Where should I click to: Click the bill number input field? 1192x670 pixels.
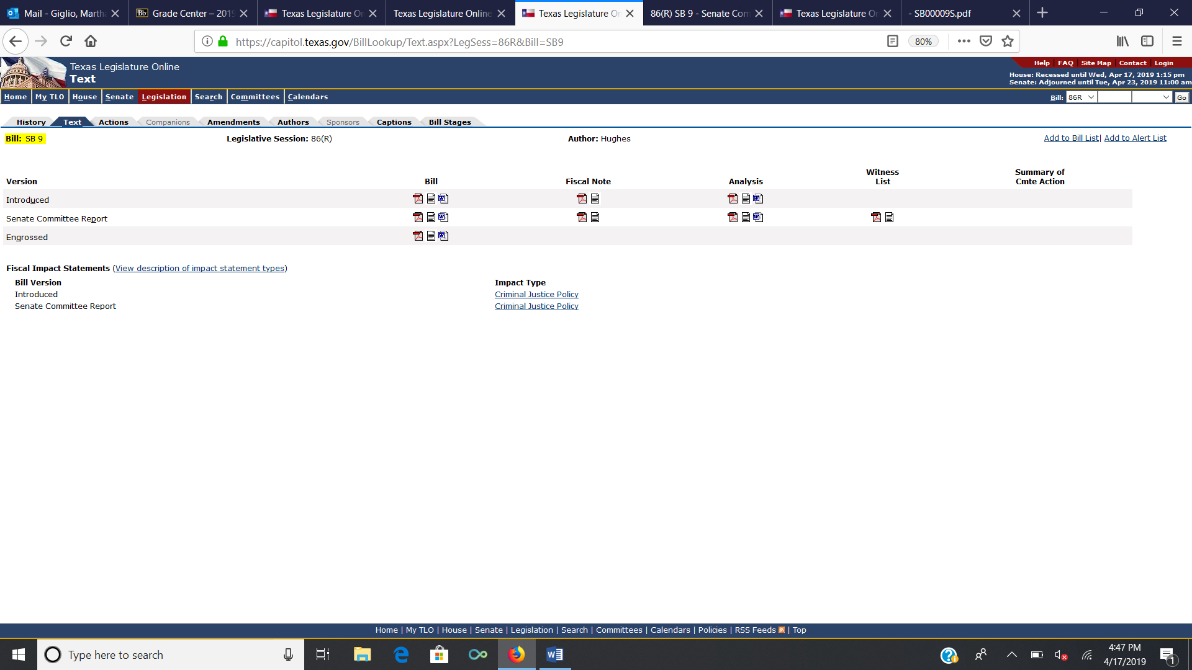coord(1114,97)
